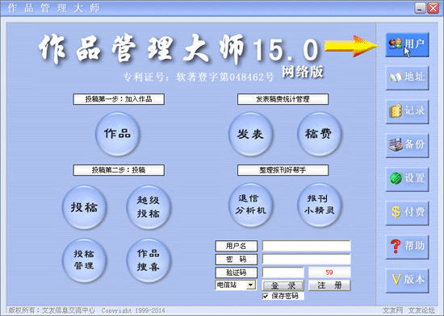Open the 设置 (Settings) sidebar button
The width and height of the screenshot is (444, 316).
[407, 179]
